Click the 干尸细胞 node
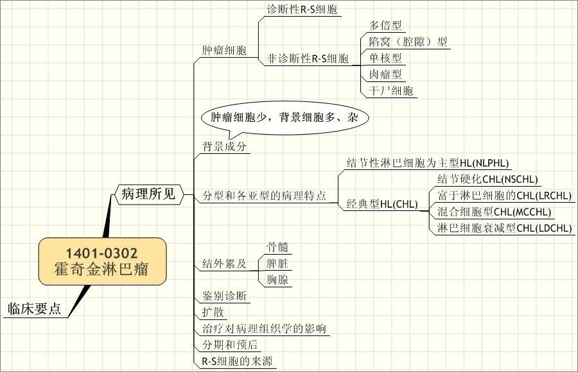 pyautogui.click(x=391, y=91)
